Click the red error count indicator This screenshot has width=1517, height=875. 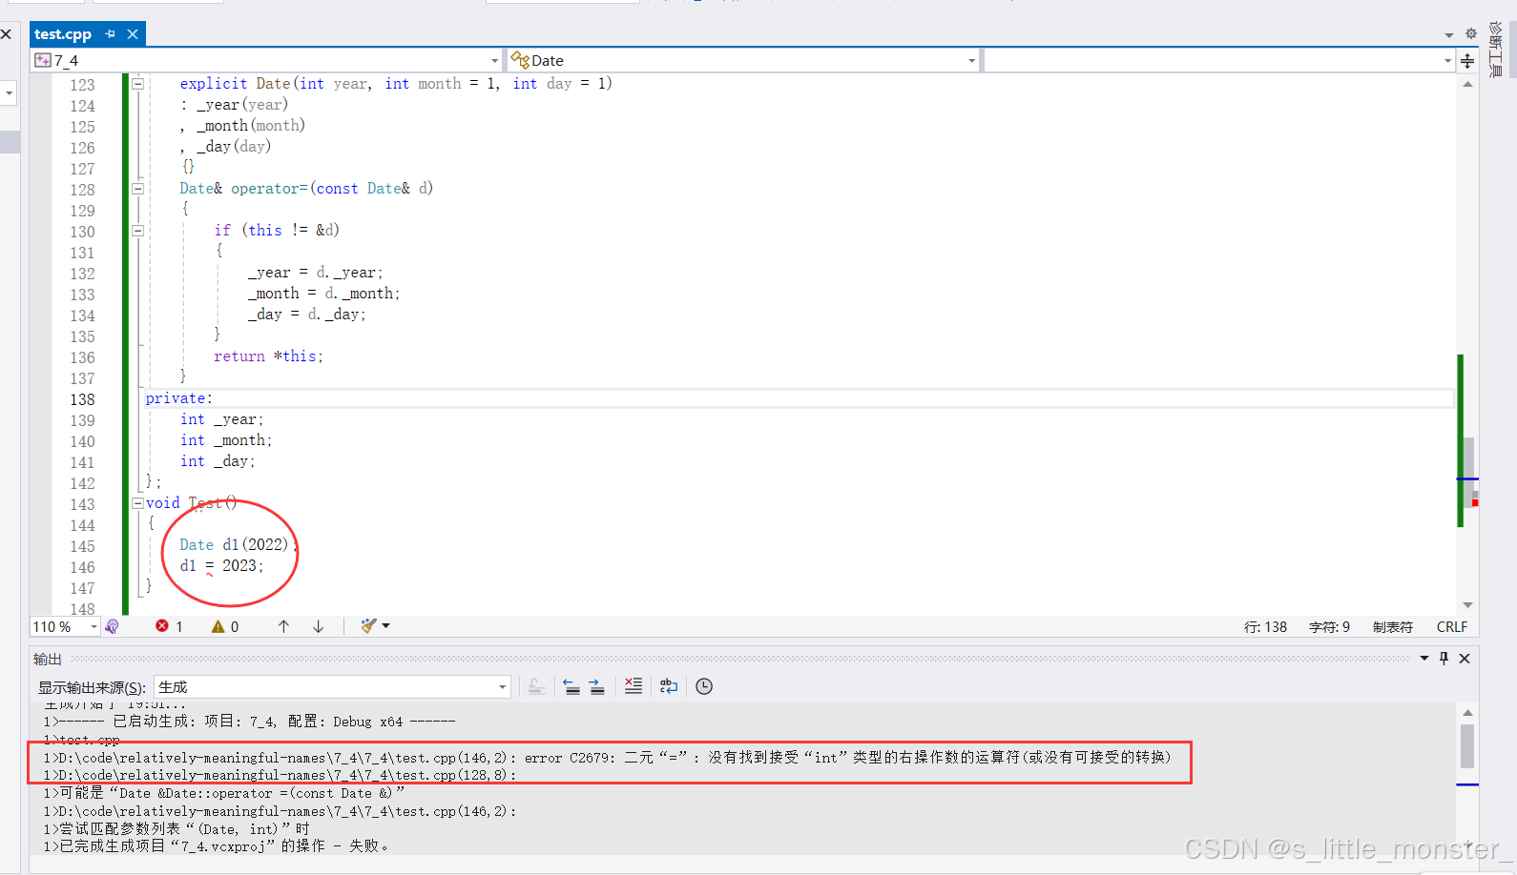coord(169,626)
